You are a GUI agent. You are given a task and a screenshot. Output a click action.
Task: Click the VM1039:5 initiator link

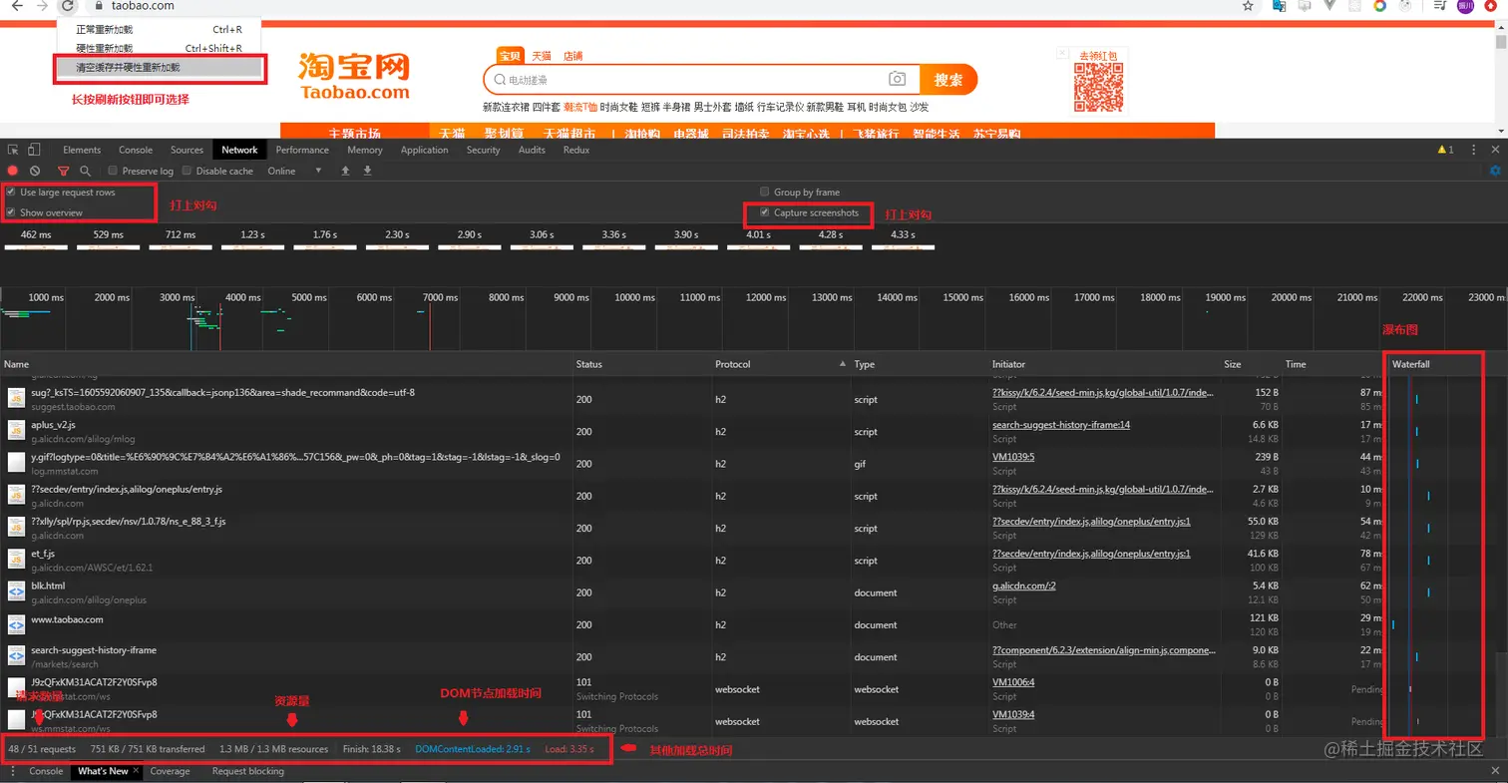[1013, 457]
